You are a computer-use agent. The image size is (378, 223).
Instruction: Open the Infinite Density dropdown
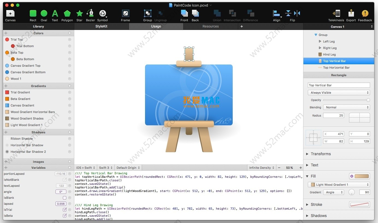click(x=262, y=168)
